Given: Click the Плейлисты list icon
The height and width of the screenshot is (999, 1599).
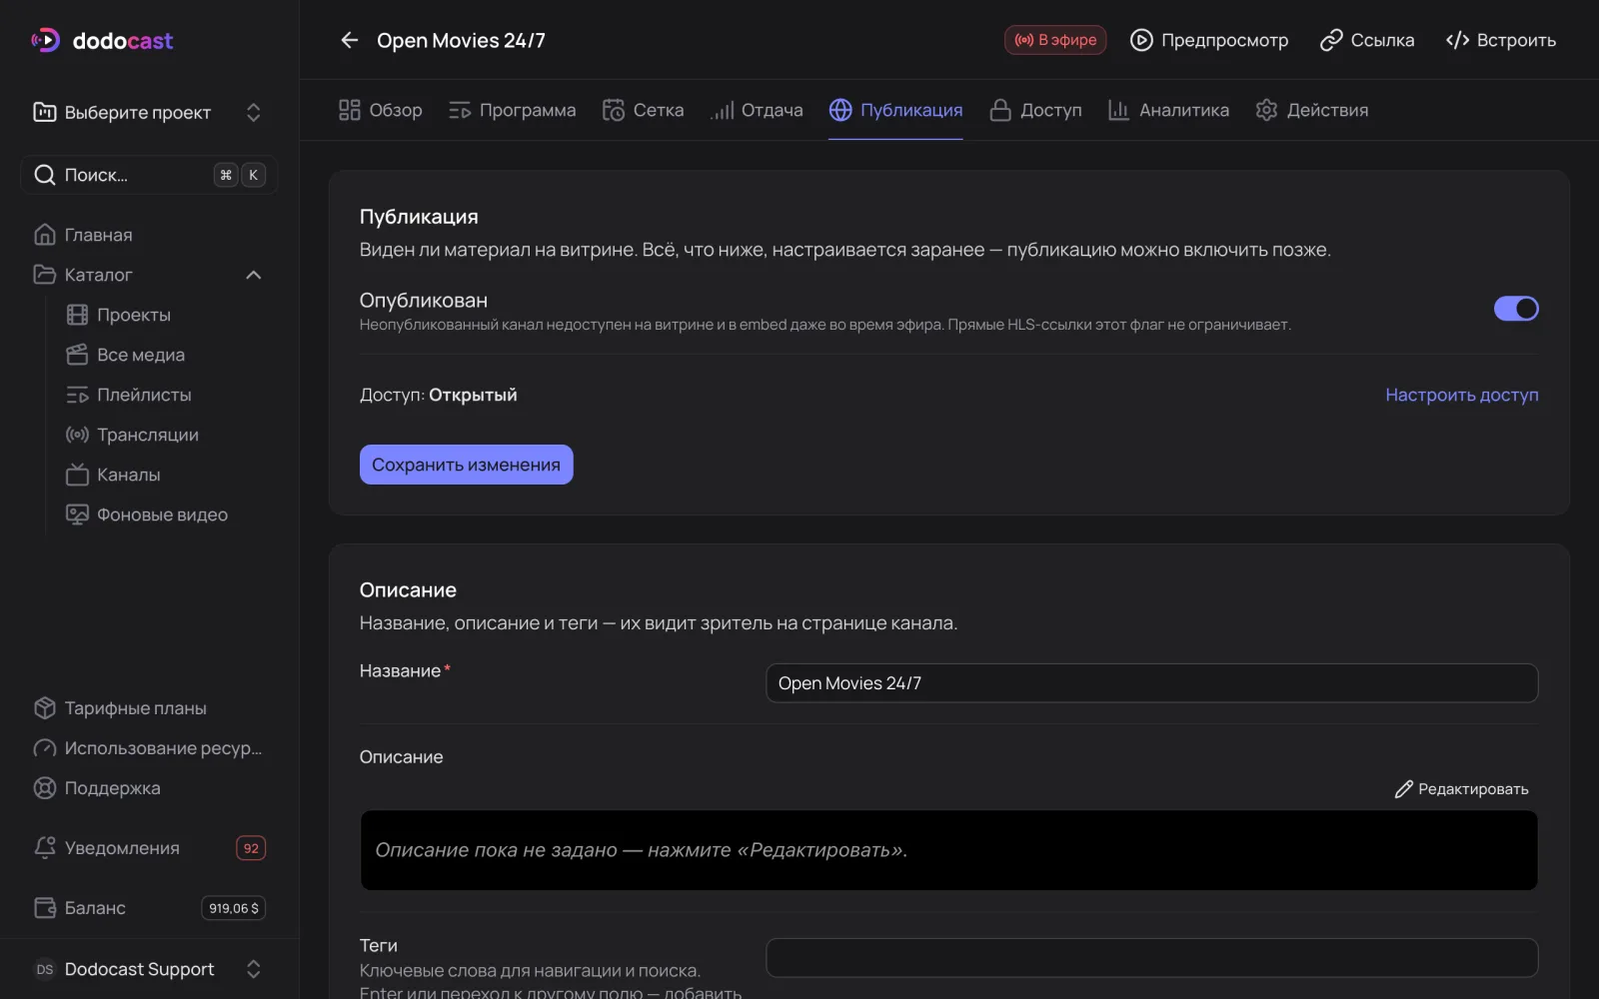Looking at the screenshot, I should tap(77, 395).
